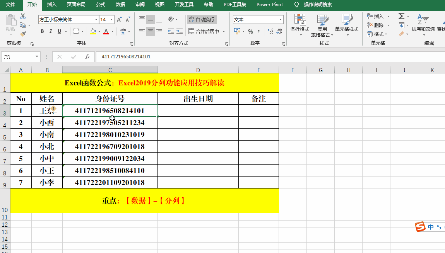This screenshot has width=445, height=253.
Task: Click 插入 insert cells
Action: [375, 17]
